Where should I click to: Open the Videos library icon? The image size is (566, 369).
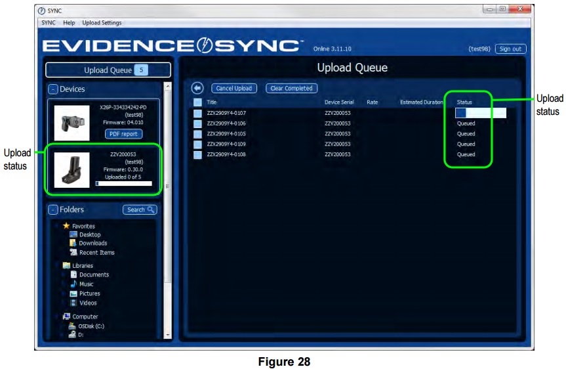click(73, 303)
